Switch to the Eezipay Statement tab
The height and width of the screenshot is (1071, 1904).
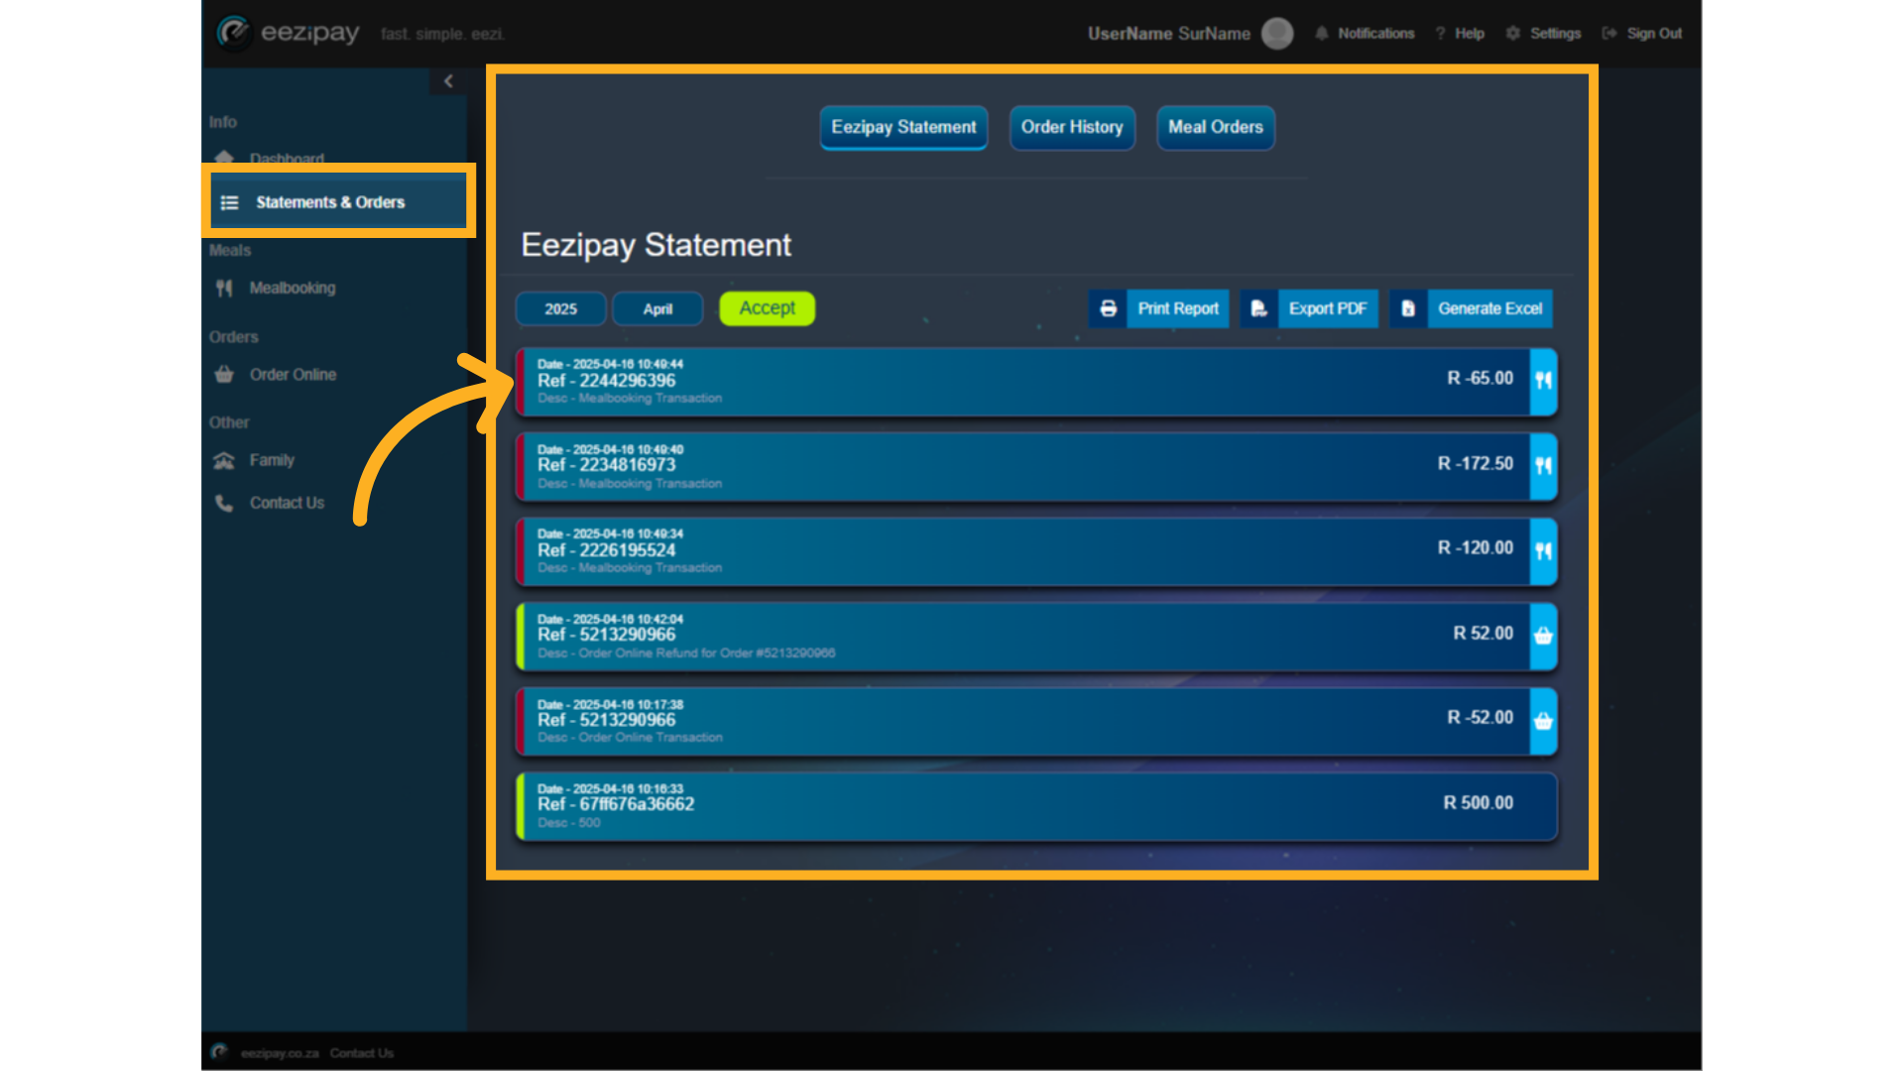coord(903,128)
